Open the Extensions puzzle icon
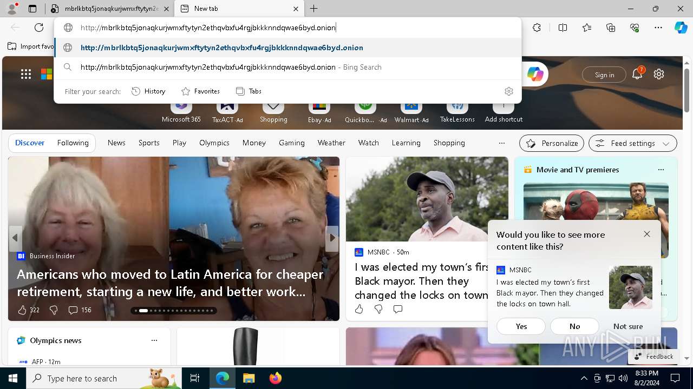 click(537, 28)
